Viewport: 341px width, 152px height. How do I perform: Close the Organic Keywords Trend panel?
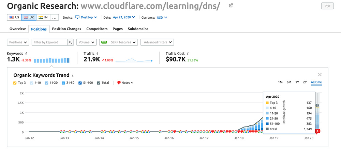point(320,75)
